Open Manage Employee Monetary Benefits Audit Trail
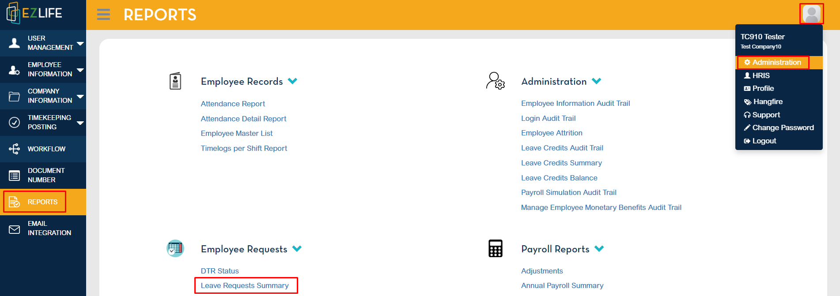The height and width of the screenshot is (296, 840). (601, 207)
